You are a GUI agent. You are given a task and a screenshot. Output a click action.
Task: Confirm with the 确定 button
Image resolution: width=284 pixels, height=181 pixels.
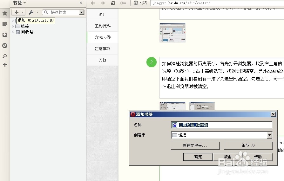click(198, 157)
